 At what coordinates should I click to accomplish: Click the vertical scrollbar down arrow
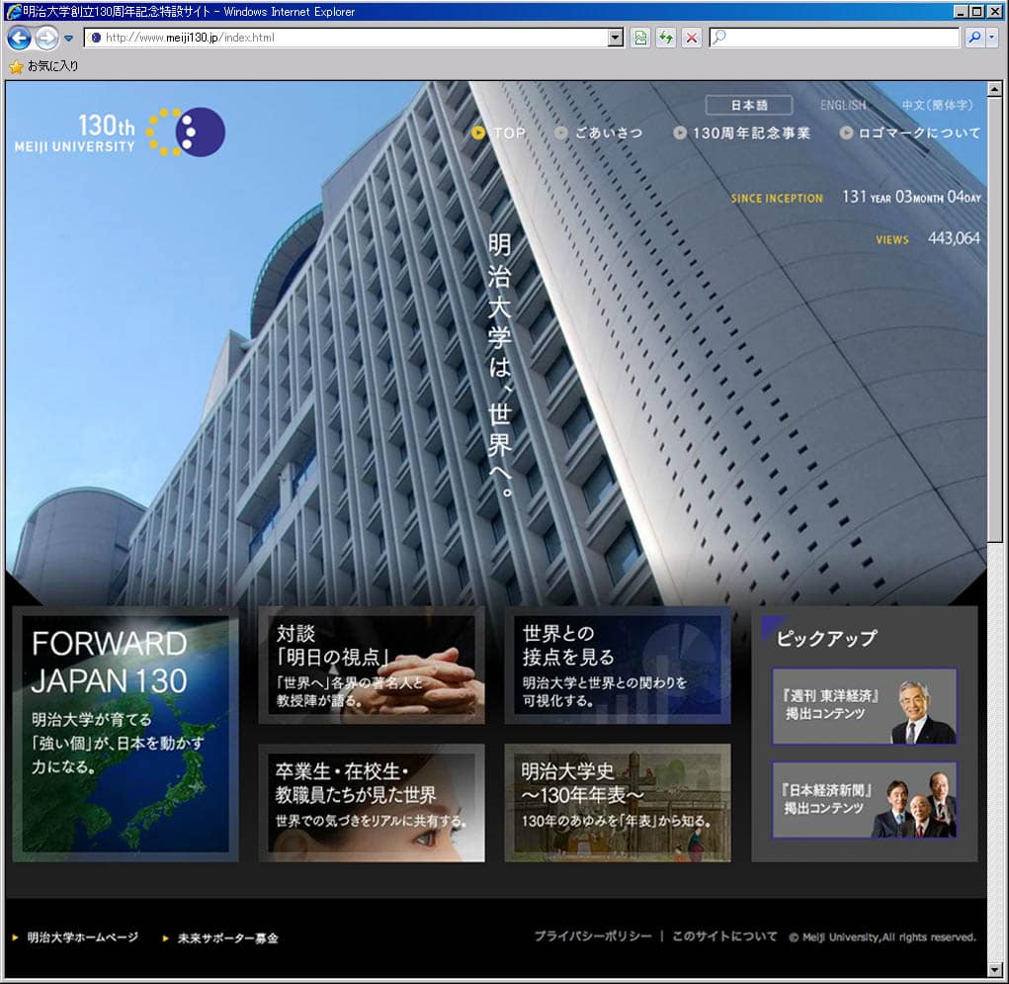[x=994, y=969]
